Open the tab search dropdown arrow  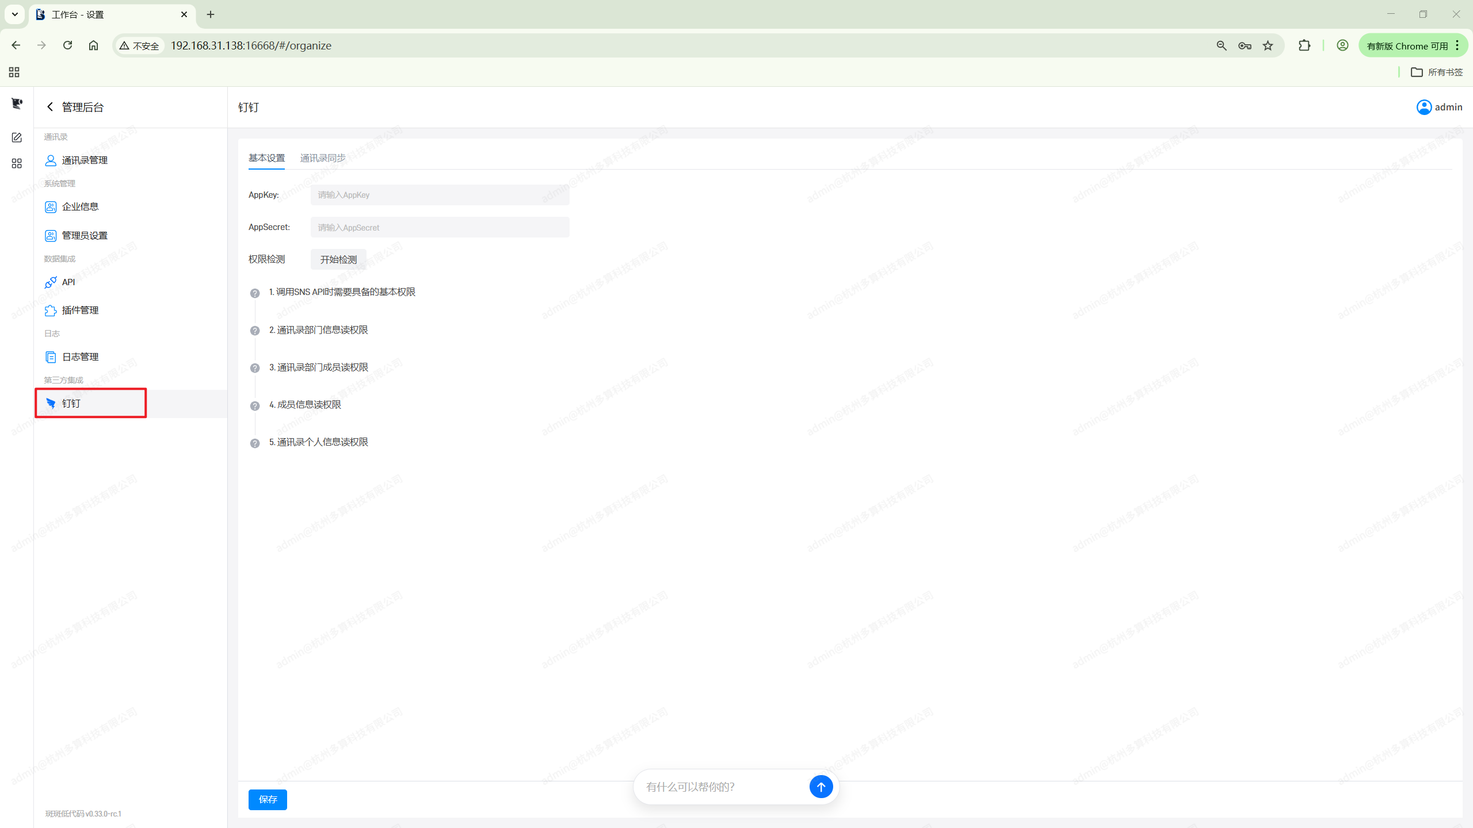tap(15, 14)
